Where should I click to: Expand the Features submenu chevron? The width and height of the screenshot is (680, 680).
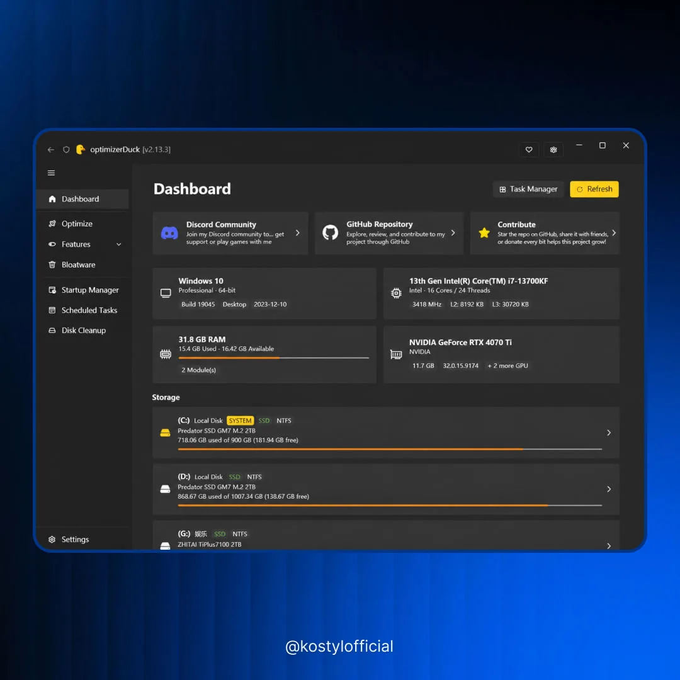(x=119, y=244)
